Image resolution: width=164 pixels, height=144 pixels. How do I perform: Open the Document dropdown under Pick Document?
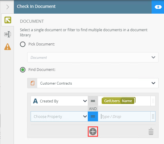93,57
